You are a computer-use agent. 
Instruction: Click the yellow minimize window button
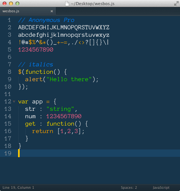click(11, 4)
